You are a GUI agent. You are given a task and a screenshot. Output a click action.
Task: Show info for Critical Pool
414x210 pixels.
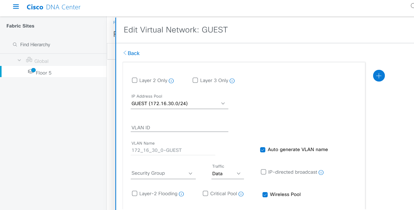coord(241,194)
